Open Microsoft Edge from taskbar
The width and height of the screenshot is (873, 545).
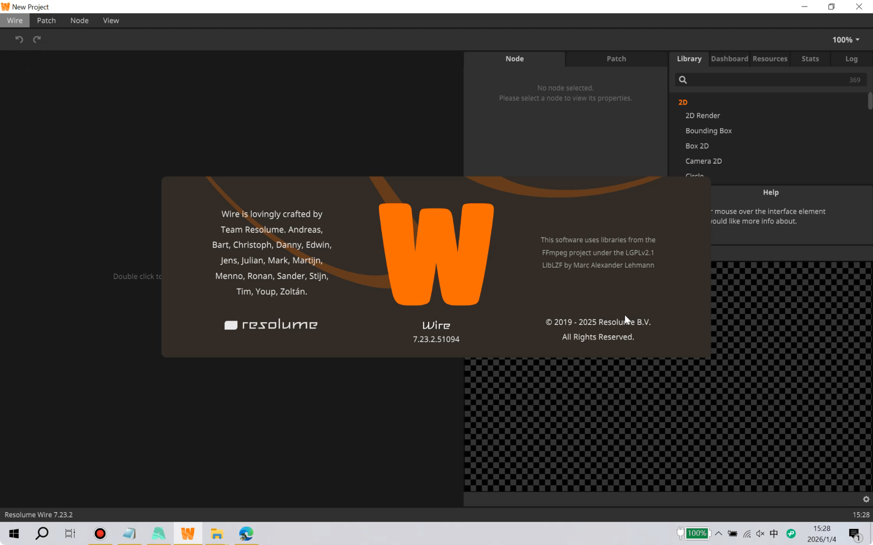point(247,533)
